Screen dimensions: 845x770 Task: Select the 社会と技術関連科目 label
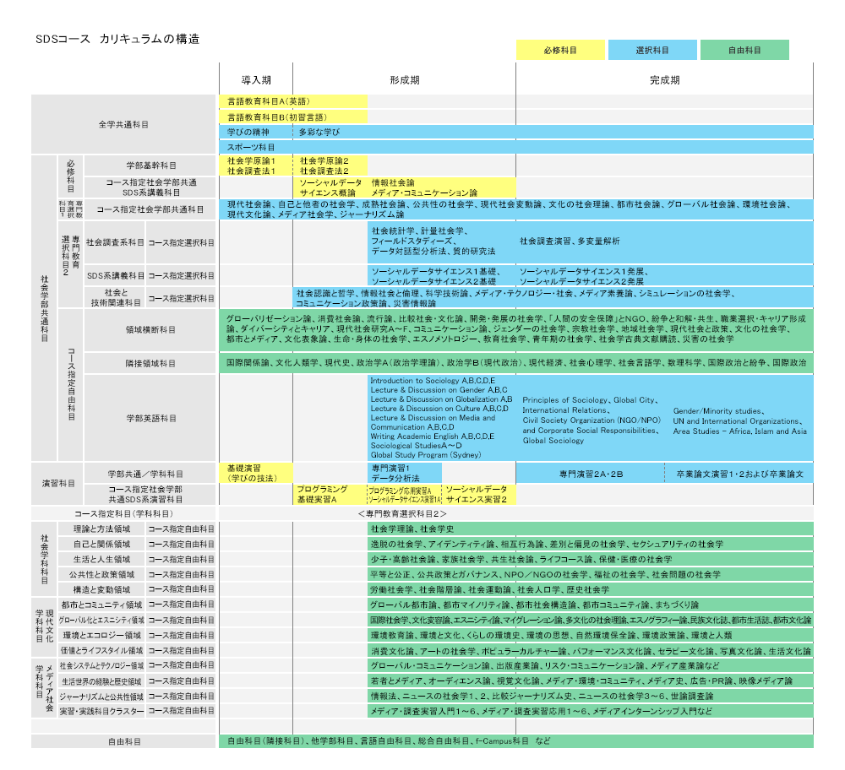(x=115, y=298)
